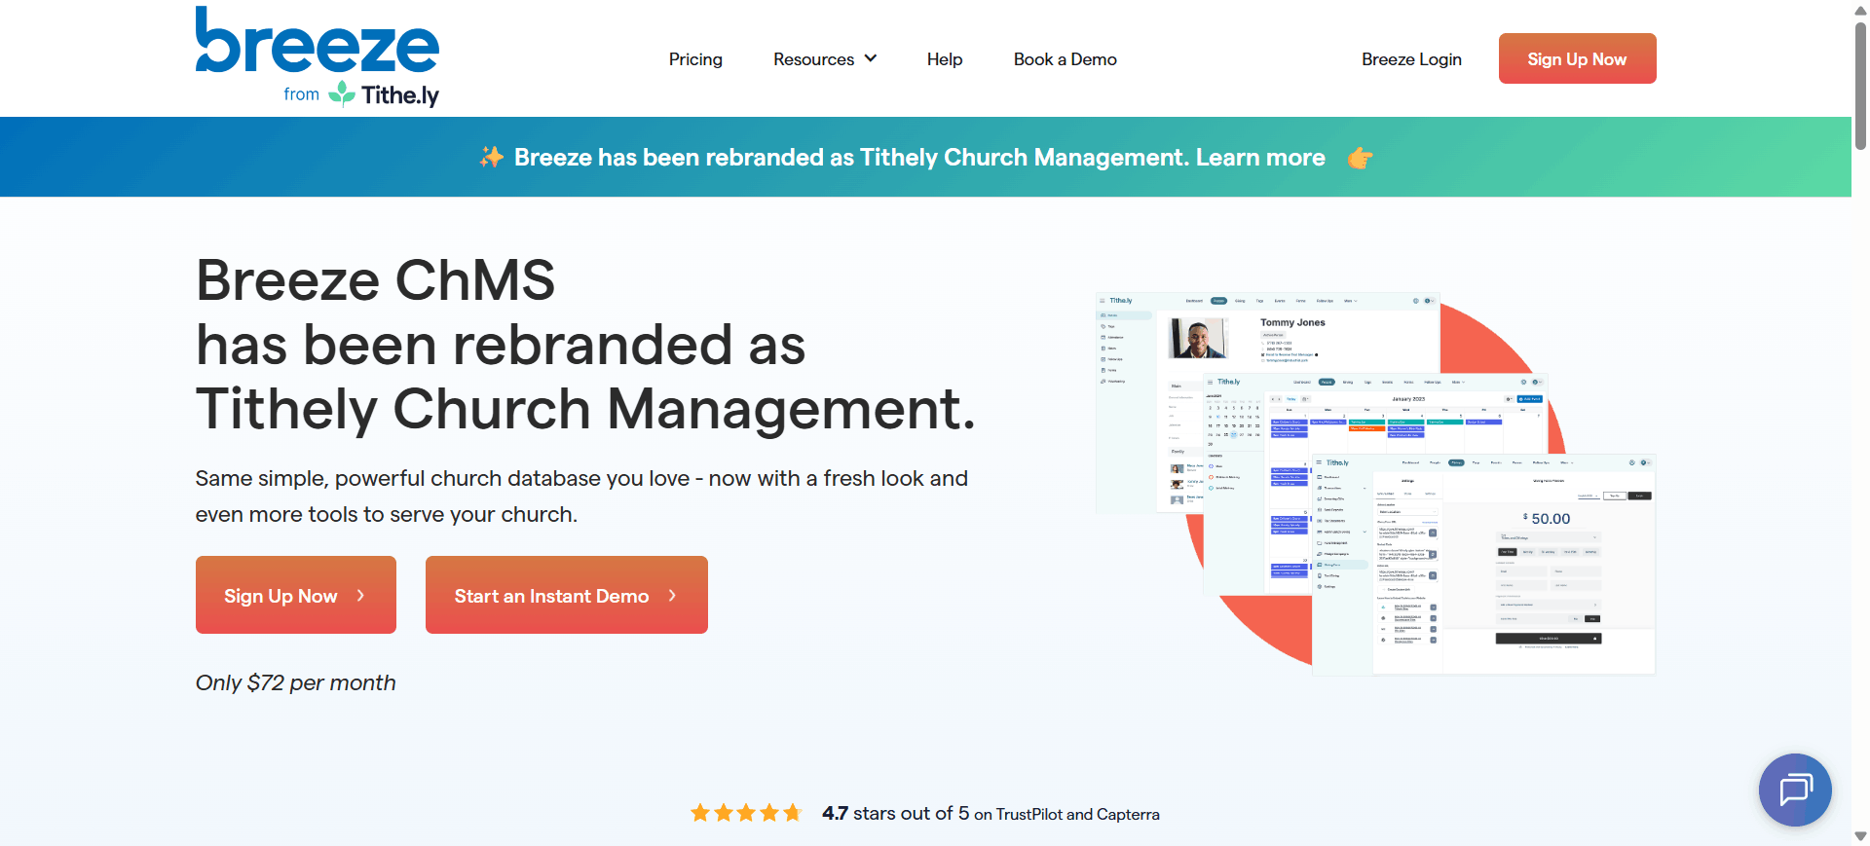Click the Resources chevron arrow

871,58
